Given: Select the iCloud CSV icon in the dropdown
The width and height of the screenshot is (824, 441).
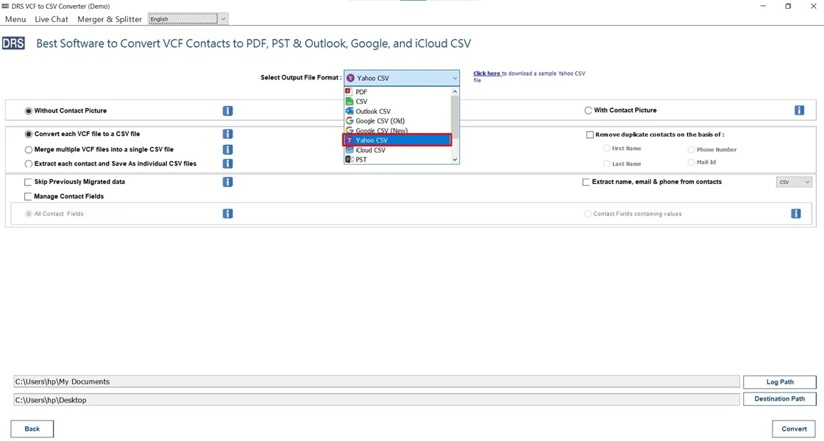Looking at the screenshot, I should 349,149.
